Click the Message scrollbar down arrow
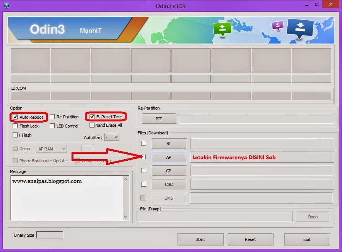Viewport: 342px width, 252px height. [x=125, y=217]
